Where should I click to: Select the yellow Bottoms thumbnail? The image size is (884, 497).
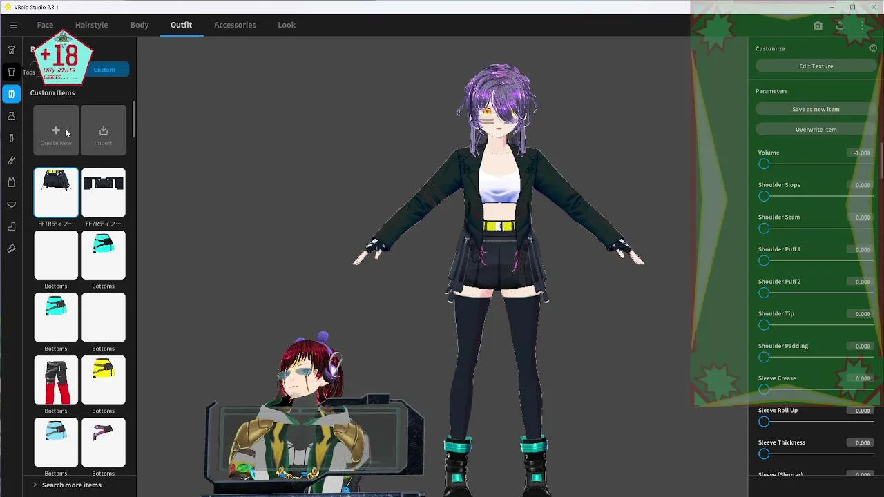tap(103, 380)
